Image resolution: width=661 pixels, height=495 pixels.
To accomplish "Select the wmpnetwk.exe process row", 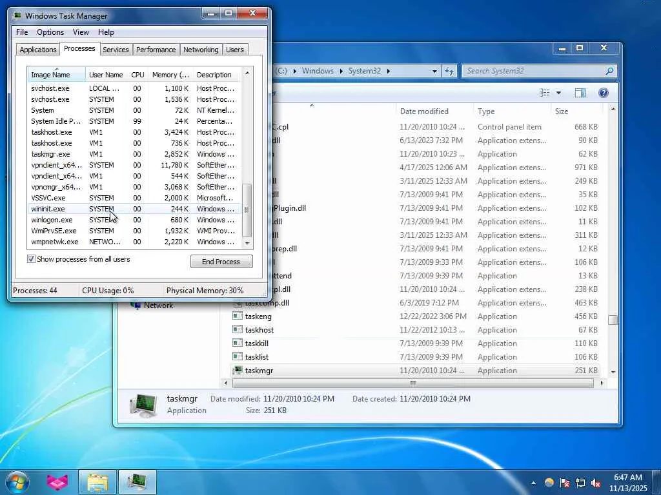I will coord(134,242).
